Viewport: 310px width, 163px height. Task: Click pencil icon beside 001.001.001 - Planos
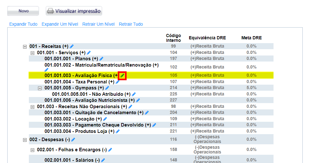point(101,59)
